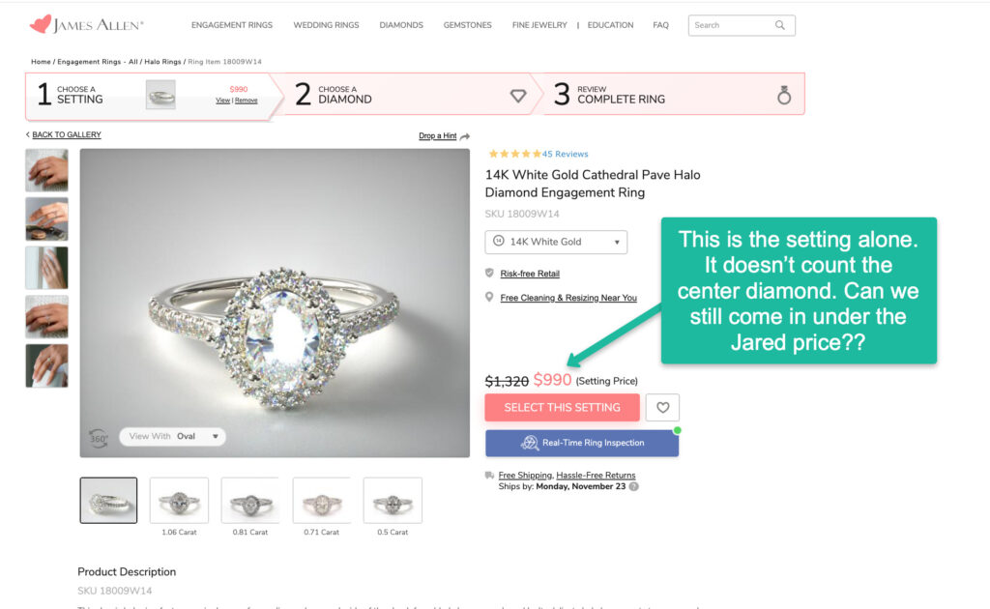Open the Diamonds menu
The height and width of the screenshot is (609, 990).
401,25
